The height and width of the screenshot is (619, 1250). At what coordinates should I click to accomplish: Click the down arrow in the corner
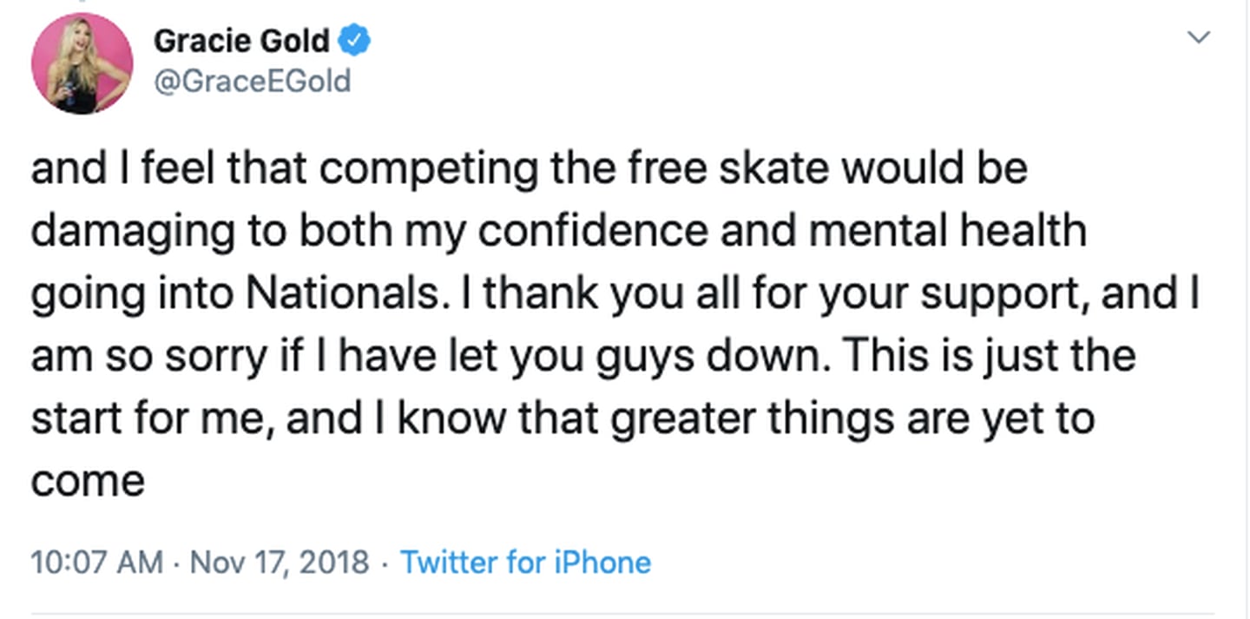[x=1199, y=37]
